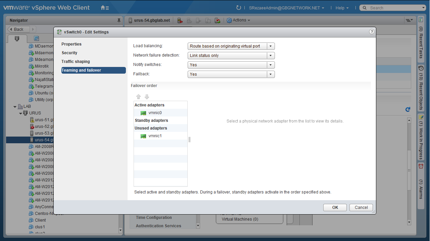Pin the Navigator panel
Screen dimensions: 430x241
(119, 20)
